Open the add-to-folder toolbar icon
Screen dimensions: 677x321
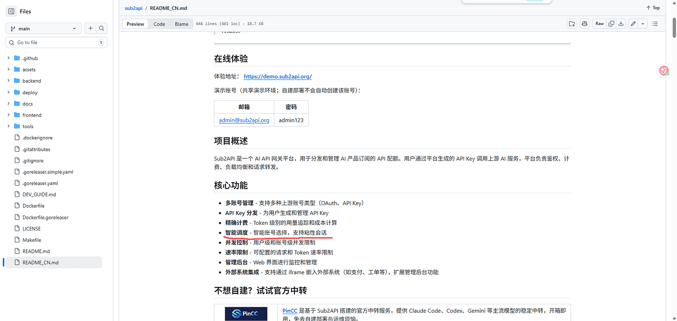point(572,24)
